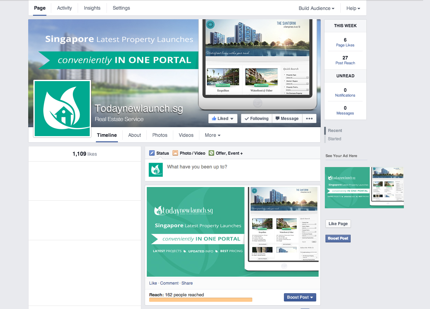This screenshot has width=430, height=309.
Task: Click the Page Likes link
Action: pos(345,45)
